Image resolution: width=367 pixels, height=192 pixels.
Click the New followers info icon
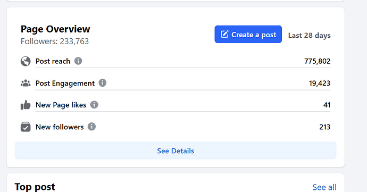coord(91,127)
